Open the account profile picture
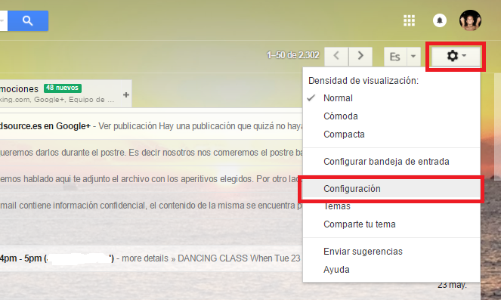The width and height of the screenshot is (501, 300). (x=470, y=20)
